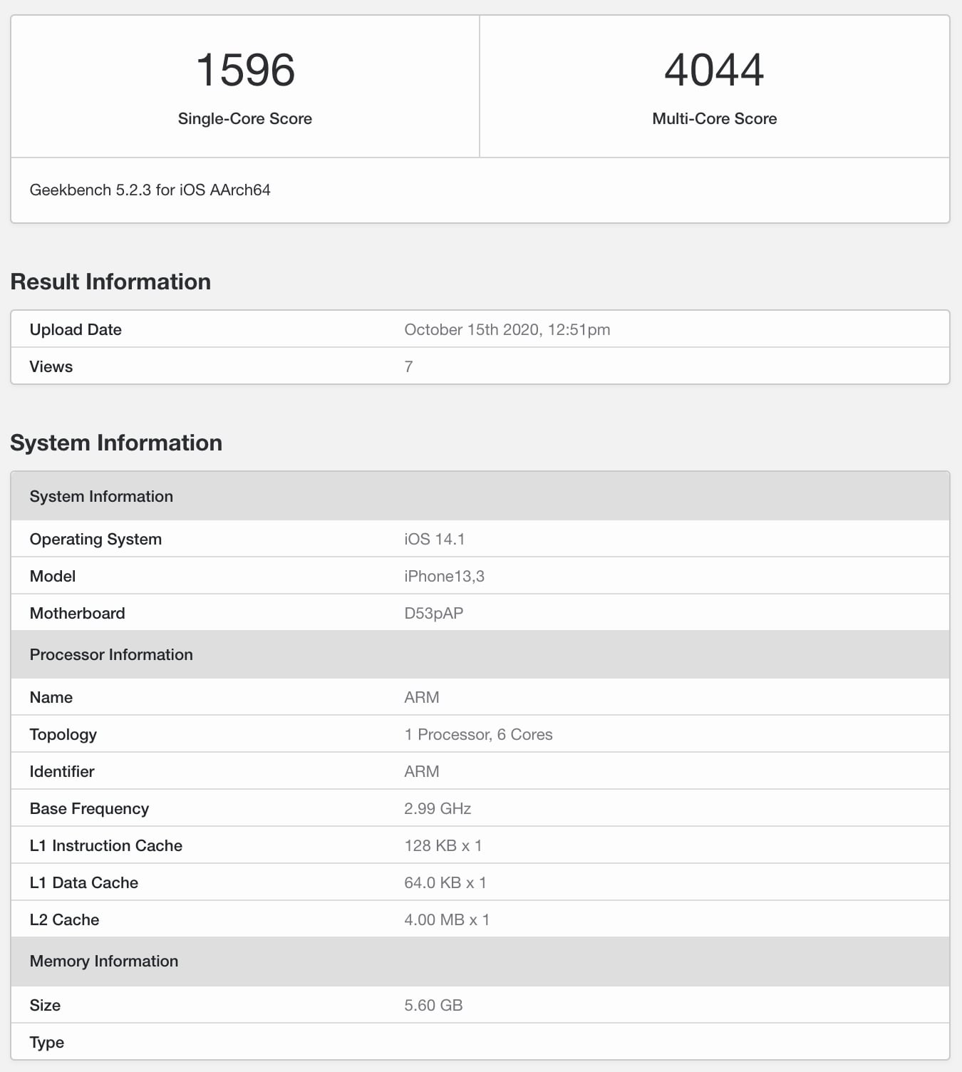Click the 1596 single-core score number

click(x=245, y=70)
